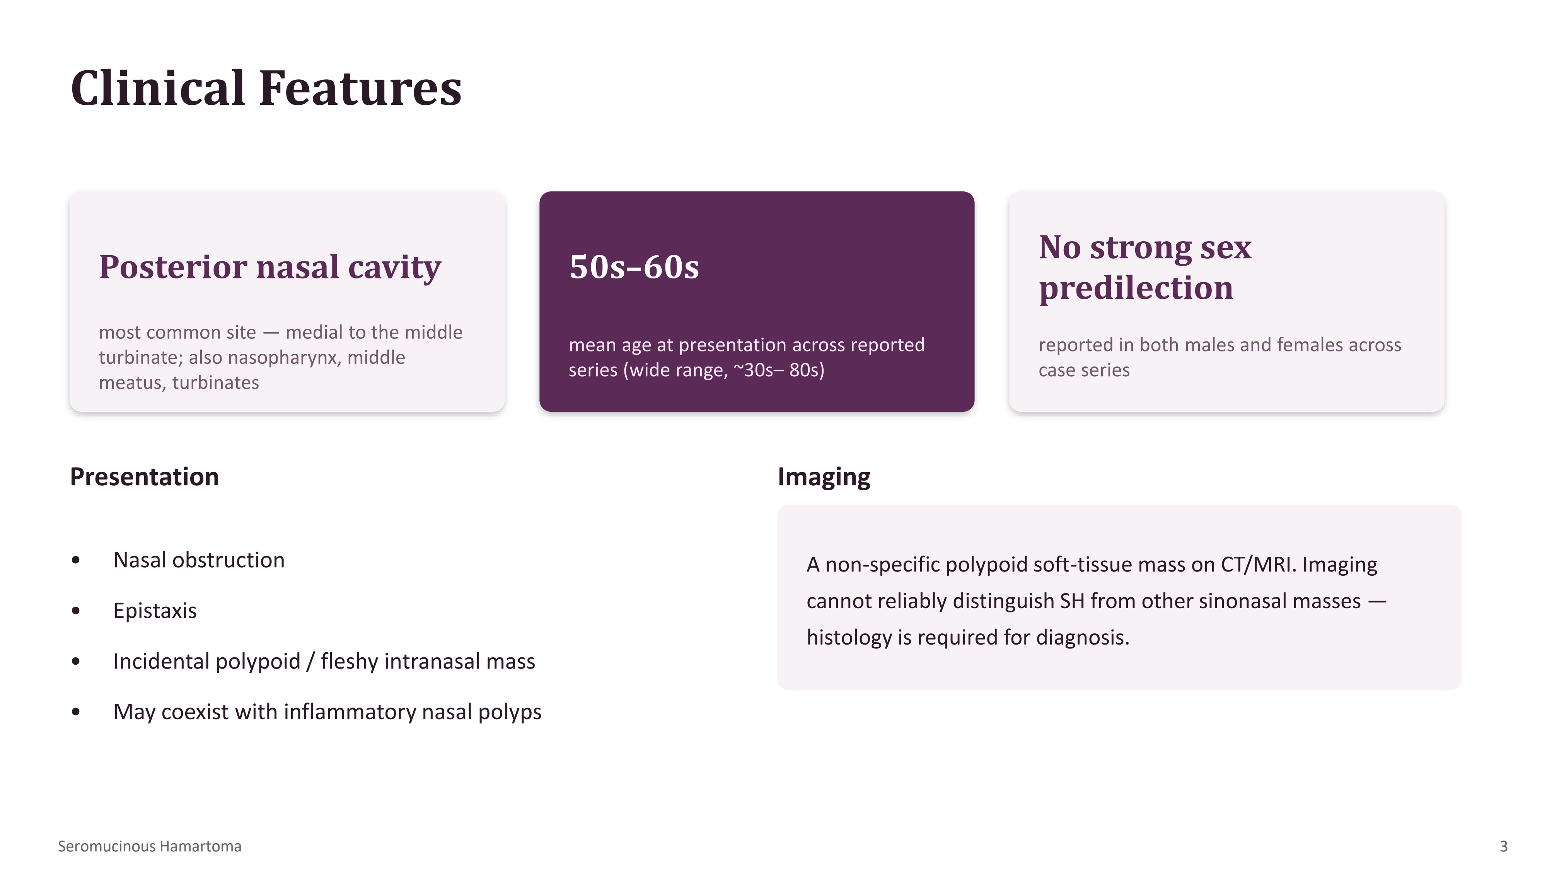Click the Presentation section heading

144,477
